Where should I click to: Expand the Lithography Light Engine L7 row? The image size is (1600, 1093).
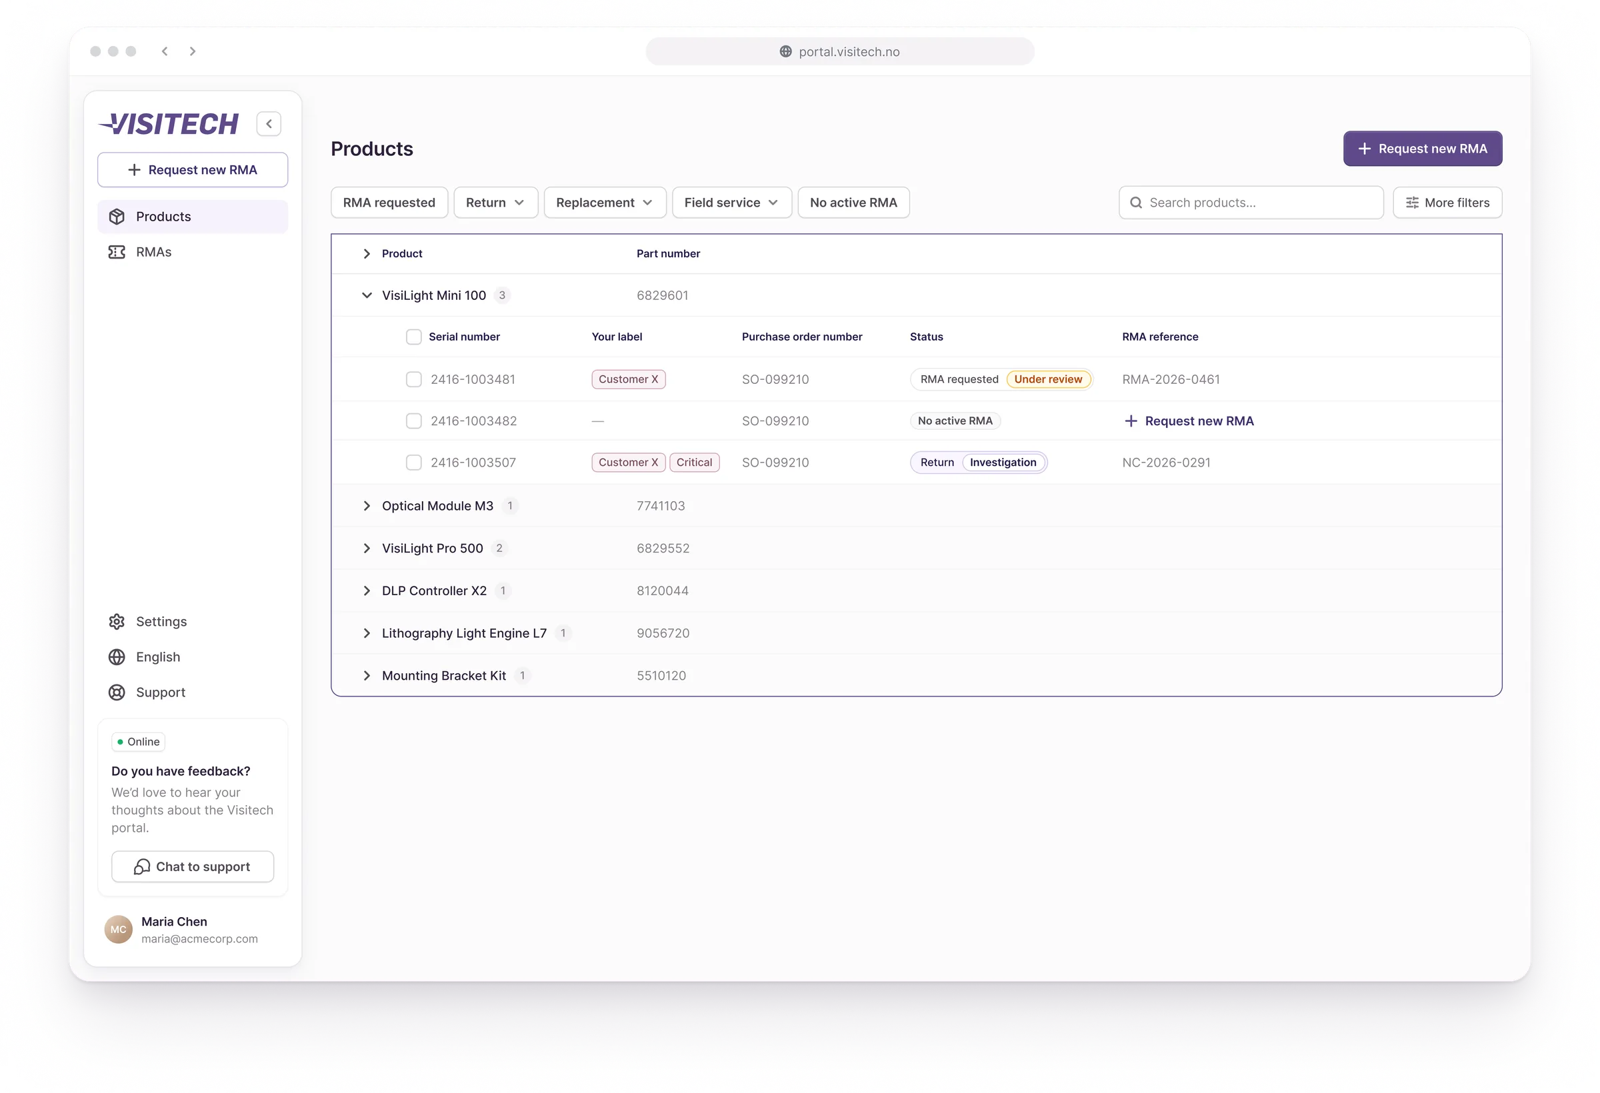click(x=367, y=633)
